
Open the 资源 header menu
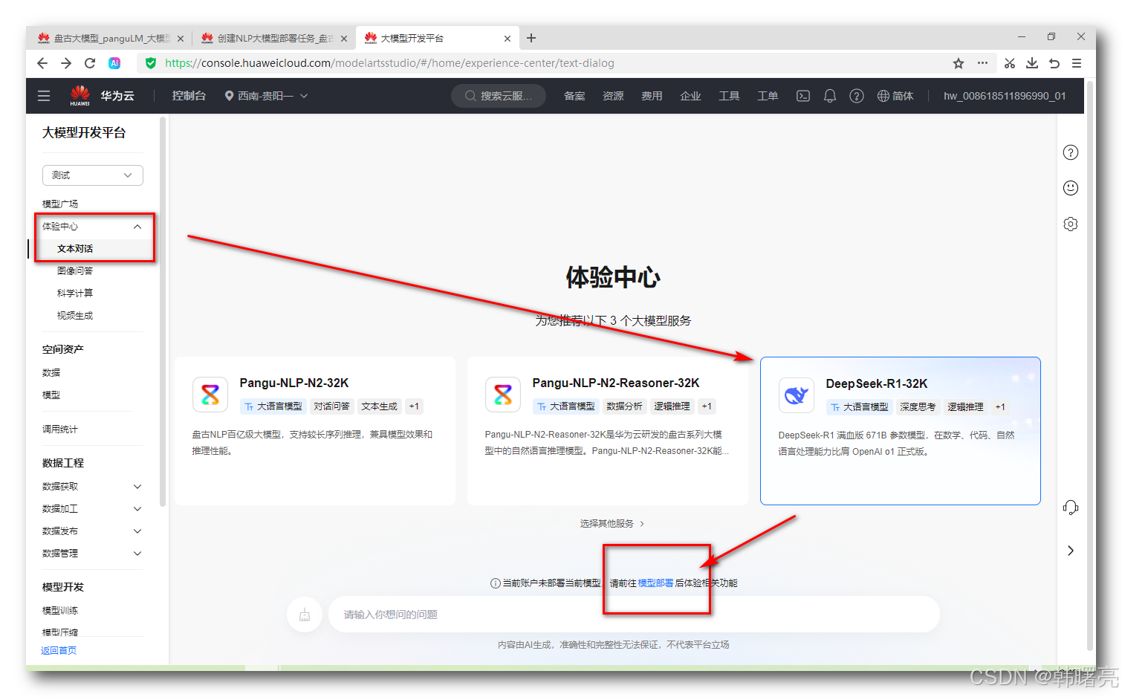pyautogui.click(x=613, y=96)
